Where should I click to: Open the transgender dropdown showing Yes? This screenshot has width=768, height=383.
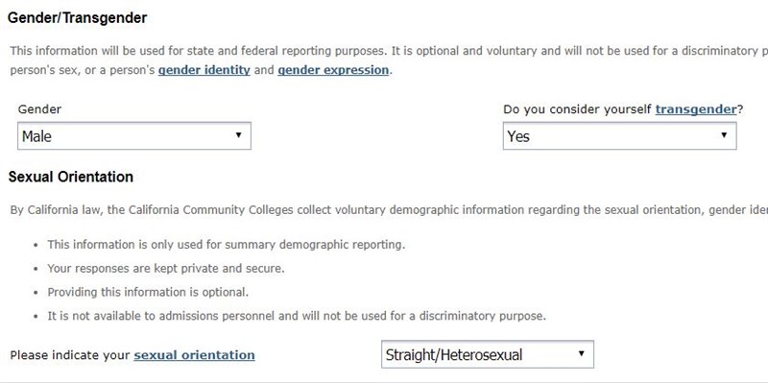point(619,135)
